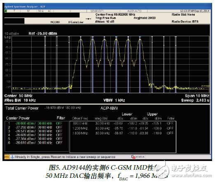Click the yellow MSG indicator icon

[7, 157]
